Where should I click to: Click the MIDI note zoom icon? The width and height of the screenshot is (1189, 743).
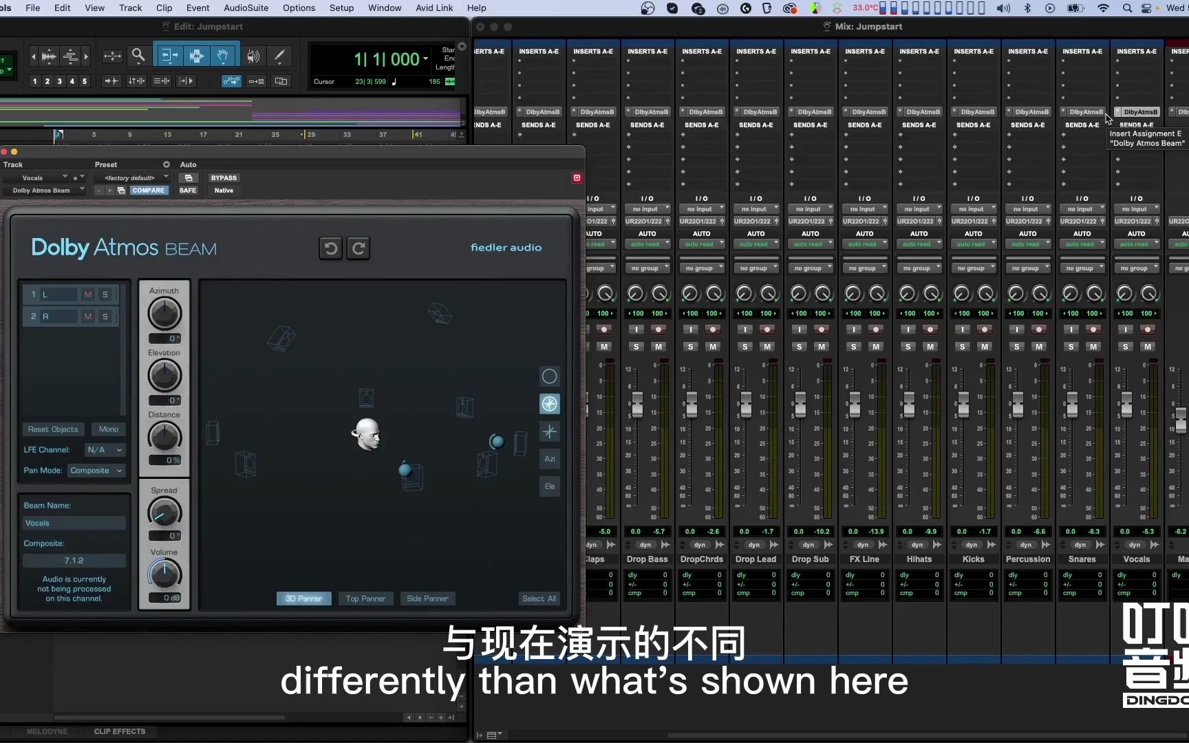pos(70,56)
